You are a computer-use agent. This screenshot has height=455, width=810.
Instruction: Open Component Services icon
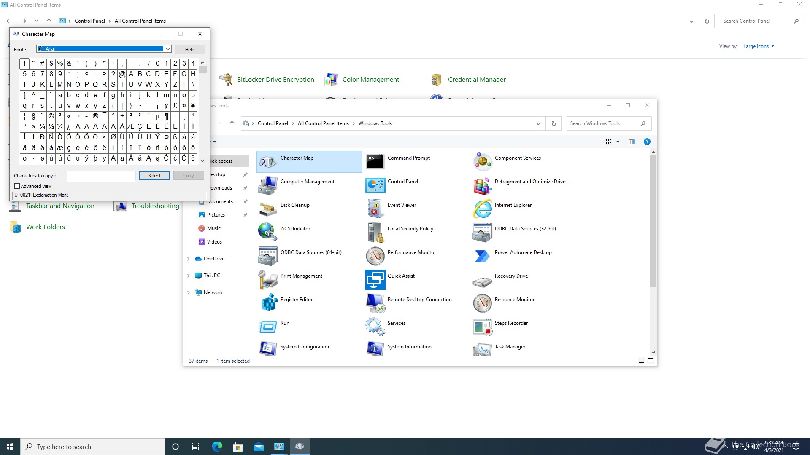pyautogui.click(x=482, y=161)
